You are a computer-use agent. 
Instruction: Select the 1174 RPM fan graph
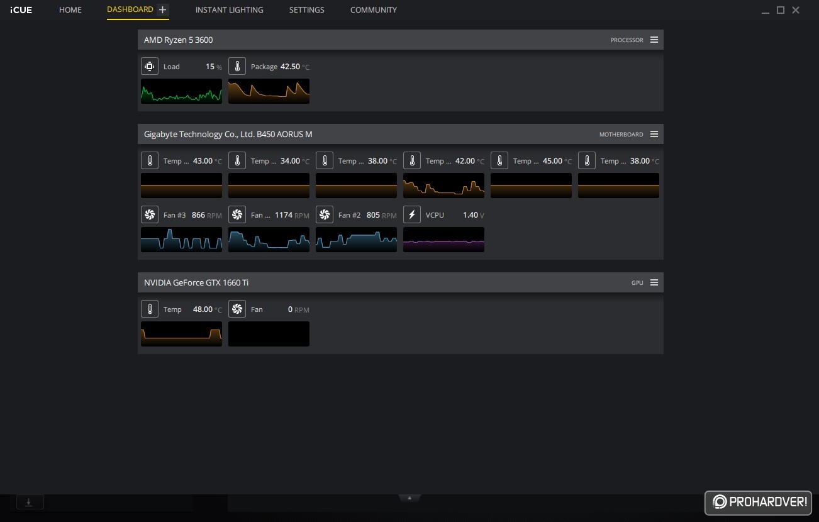click(x=269, y=240)
